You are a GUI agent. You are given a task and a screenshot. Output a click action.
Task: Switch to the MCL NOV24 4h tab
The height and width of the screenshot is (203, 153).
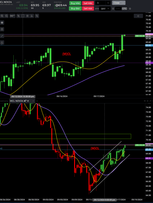19,101
